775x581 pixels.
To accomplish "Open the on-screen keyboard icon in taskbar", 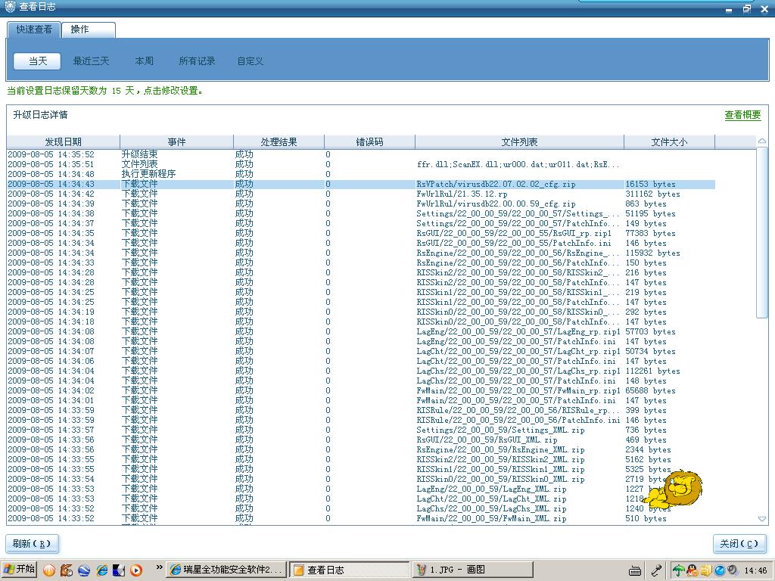I will (636, 570).
